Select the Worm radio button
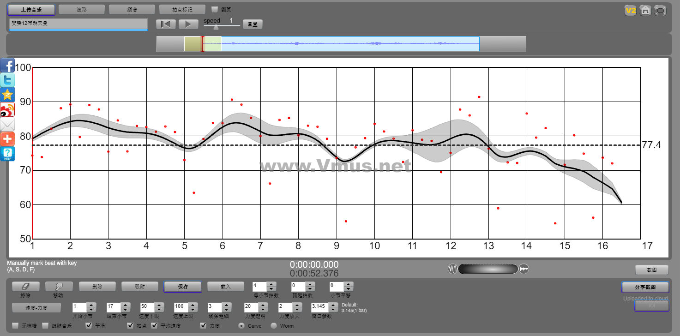 274,326
